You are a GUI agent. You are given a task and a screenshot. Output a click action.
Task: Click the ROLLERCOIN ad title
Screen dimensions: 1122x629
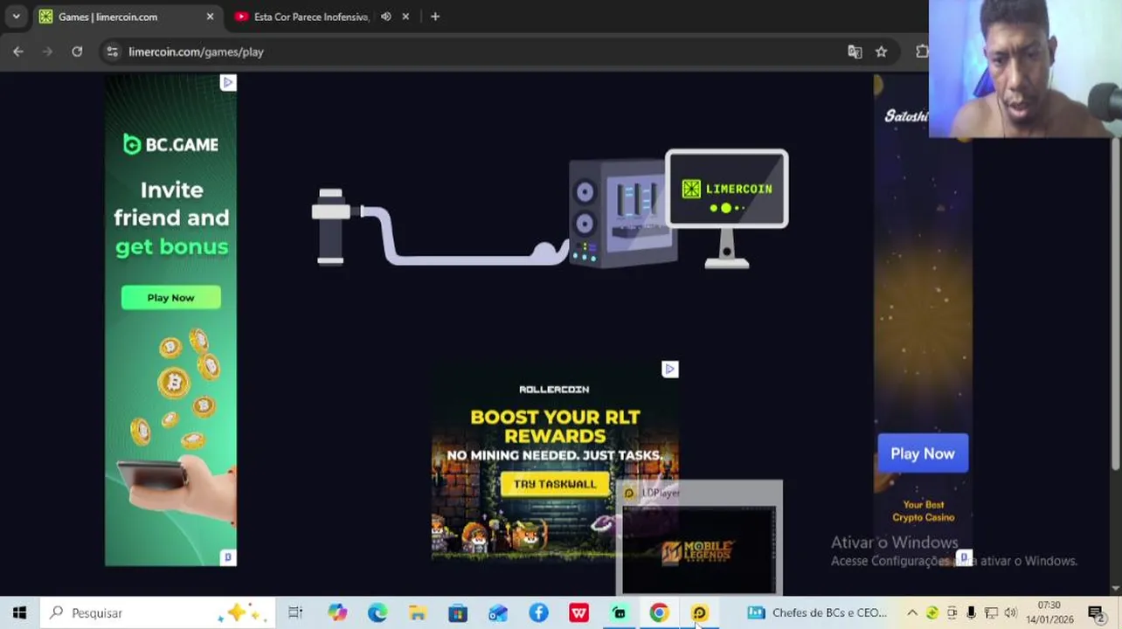[554, 390]
